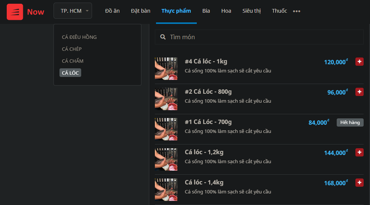This screenshot has width=370, height=205.
Task: Add Cá lóc - 1,4kg with plus icon
Action: pyautogui.click(x=360, y=182)
